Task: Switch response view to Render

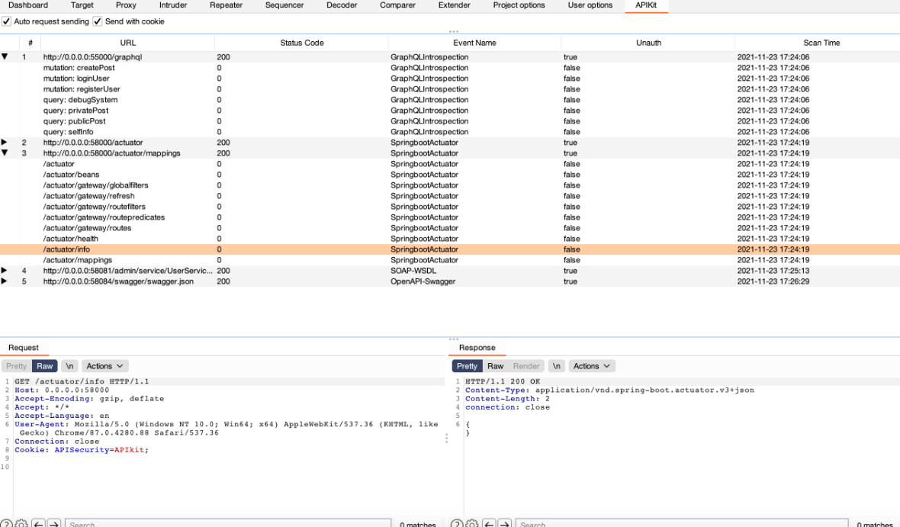Action: (x=526, y=366)
